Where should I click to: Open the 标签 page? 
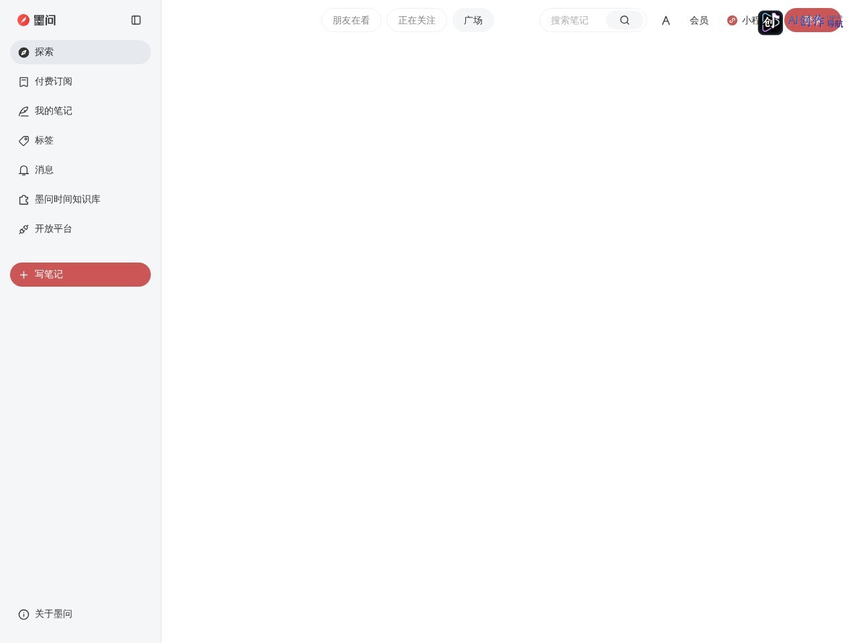(80, 141)
